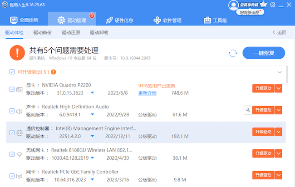Screen dimensions: 295x187
Task: Click the red 5 notification badge
Action: 92,15
